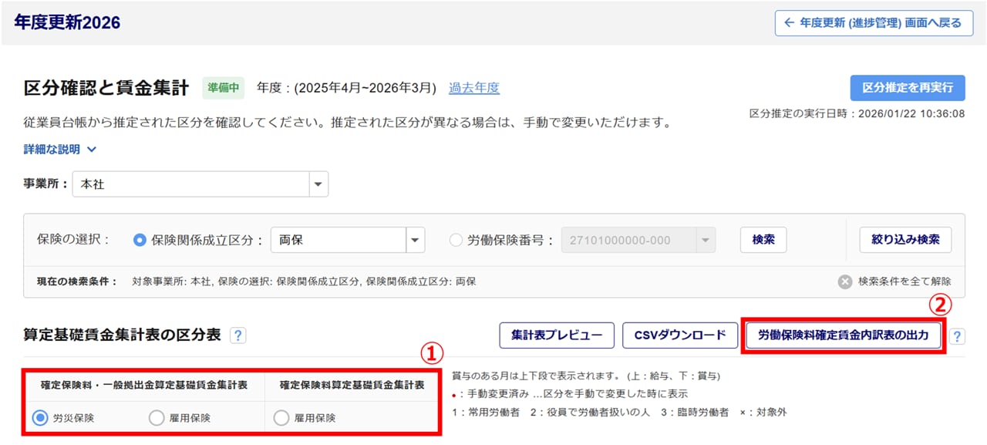Open 絞り込み検索 filter search
Screen dimensions: 987x445
(905, 240)
